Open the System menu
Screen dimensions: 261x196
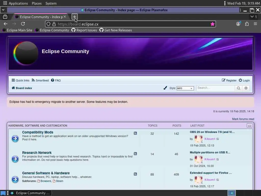[x=51, y=3]
